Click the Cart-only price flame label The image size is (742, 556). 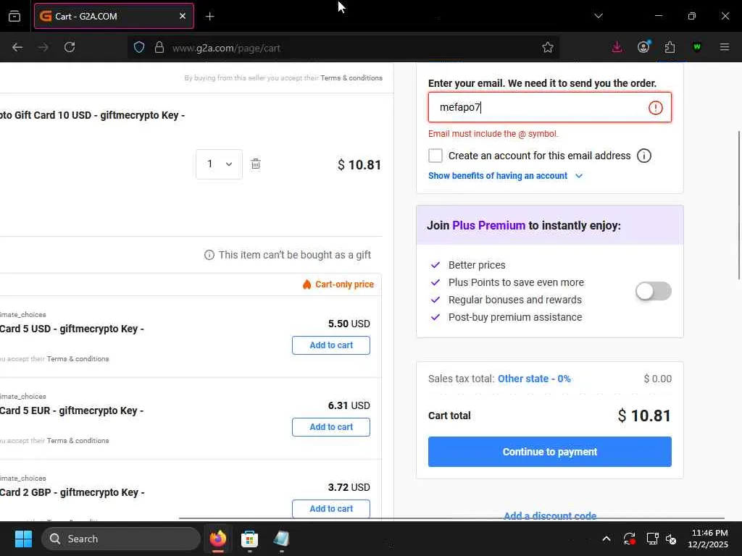tap(338, 284)
